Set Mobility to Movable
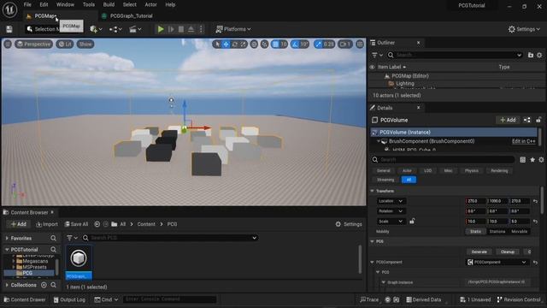The width and height of the screenshot is (547, 308). coord(519,232)
